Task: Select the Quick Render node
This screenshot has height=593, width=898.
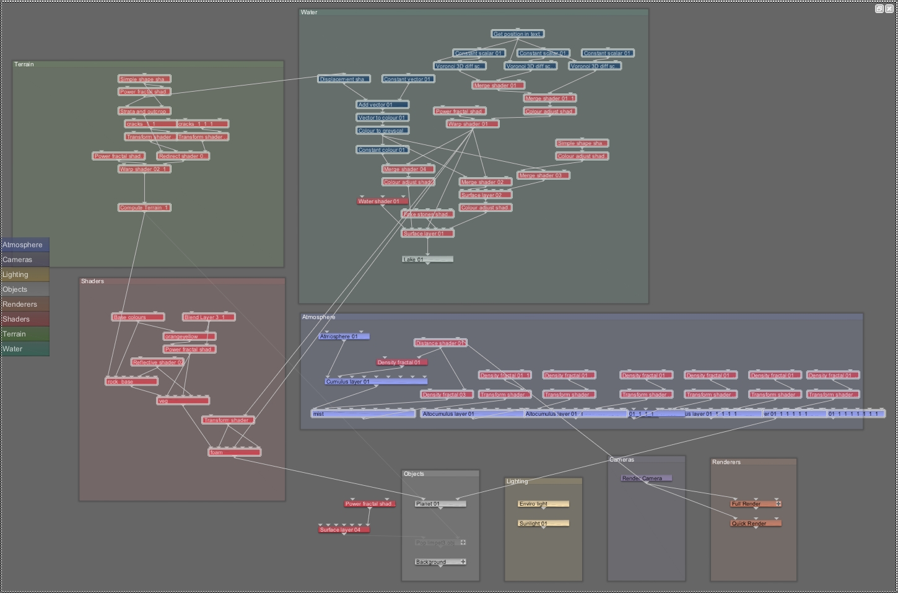Action: [x=756, y=524]
